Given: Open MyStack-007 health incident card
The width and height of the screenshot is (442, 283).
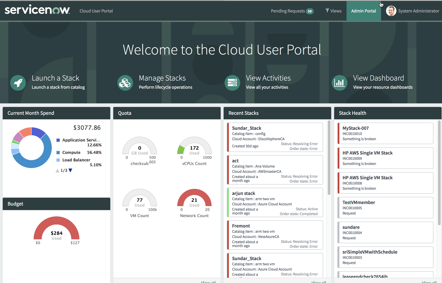Looking at the screenshot, I should (x=385, y=133).
